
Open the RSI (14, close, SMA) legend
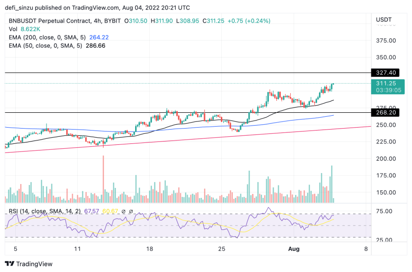click(45, 211)
